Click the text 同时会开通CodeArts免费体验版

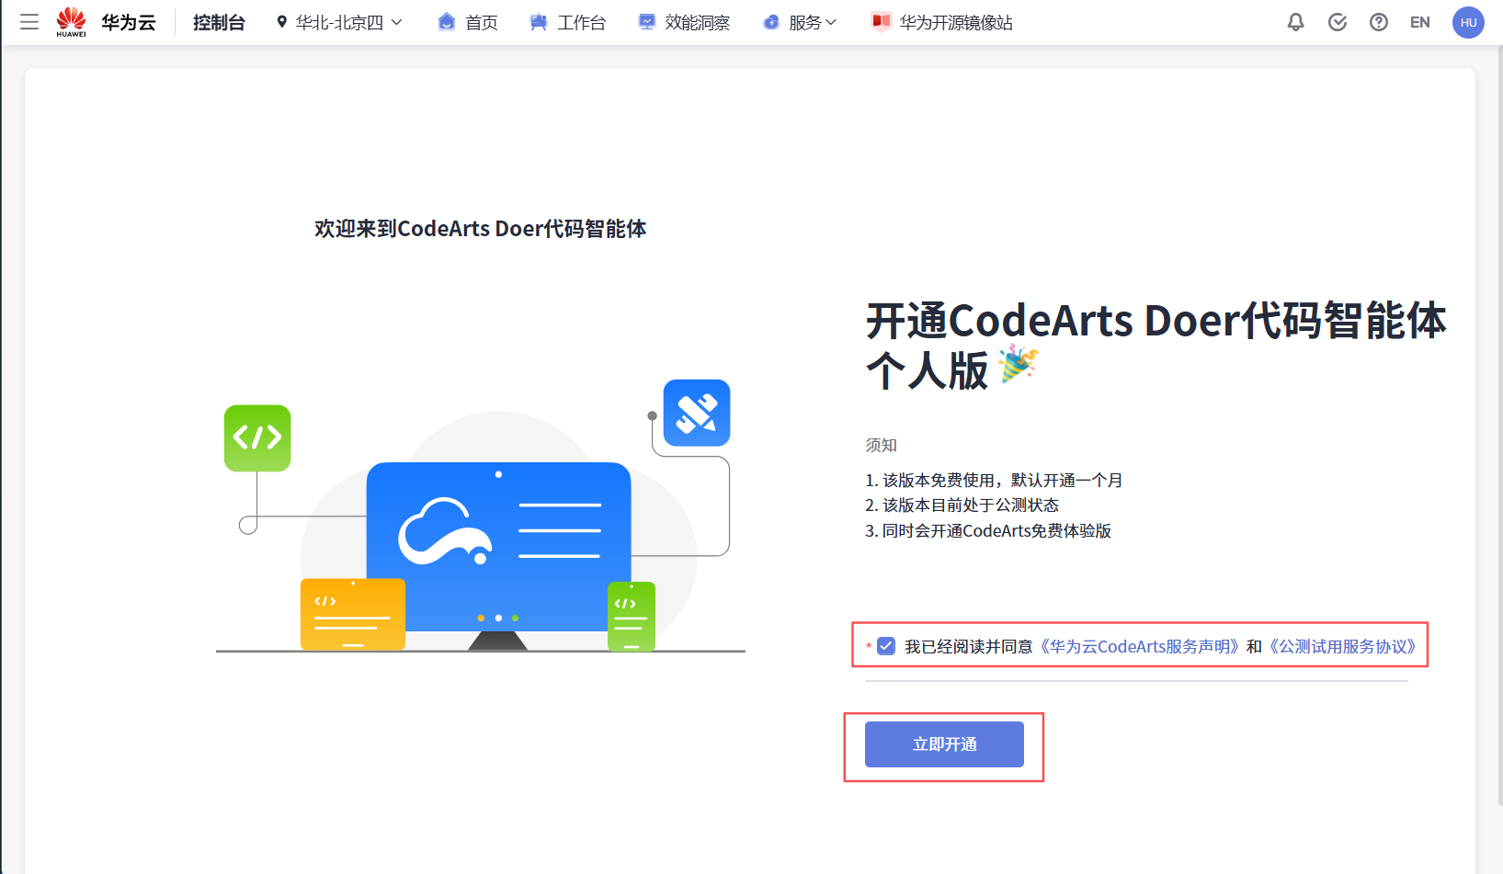996,530
